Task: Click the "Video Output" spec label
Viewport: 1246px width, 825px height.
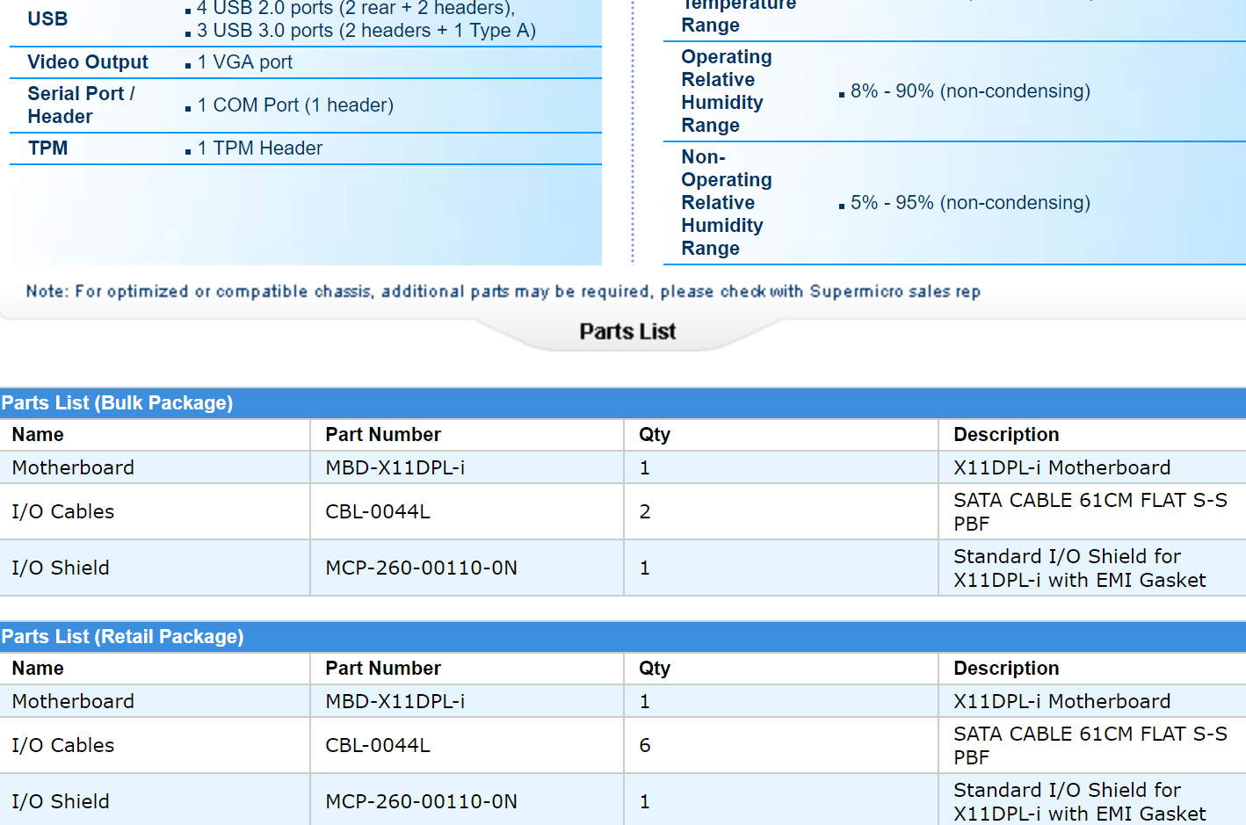Action: tap(88, 62)
